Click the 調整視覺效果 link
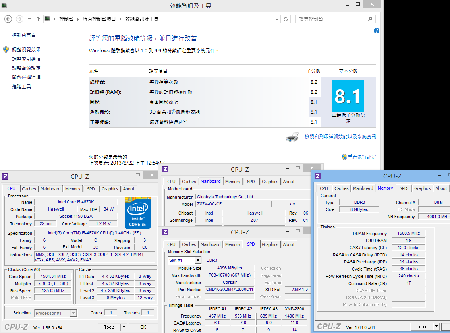450x333 pixels. [x=26, y=50]
